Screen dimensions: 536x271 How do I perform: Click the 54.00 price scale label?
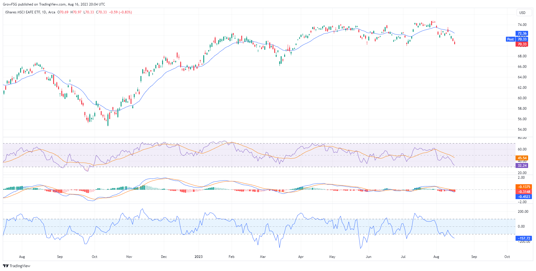(x=522, y=130)
